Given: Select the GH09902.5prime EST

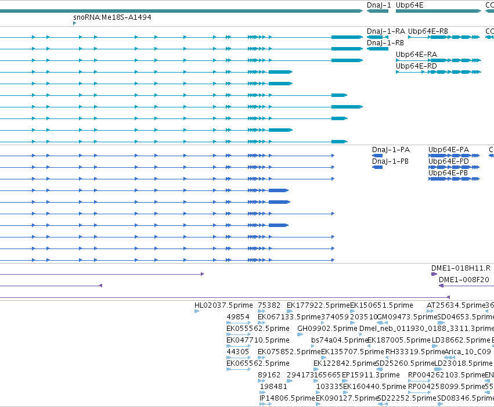Looking at the screenshot, I should click(300, 334).
